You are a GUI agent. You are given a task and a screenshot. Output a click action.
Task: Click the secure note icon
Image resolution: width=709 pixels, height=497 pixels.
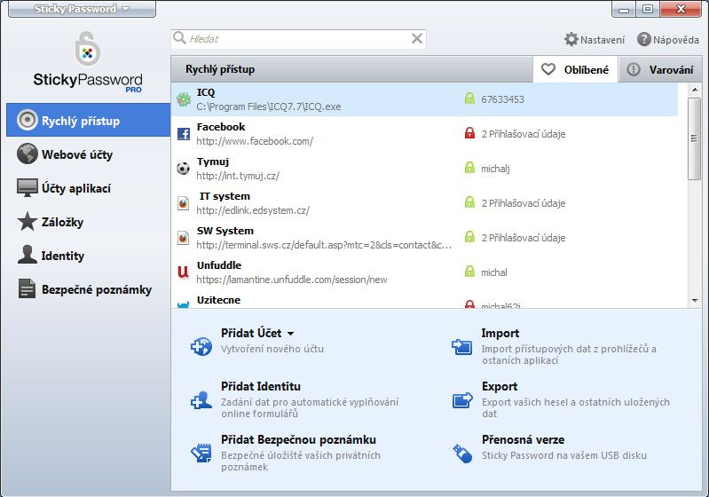point(201,454)
